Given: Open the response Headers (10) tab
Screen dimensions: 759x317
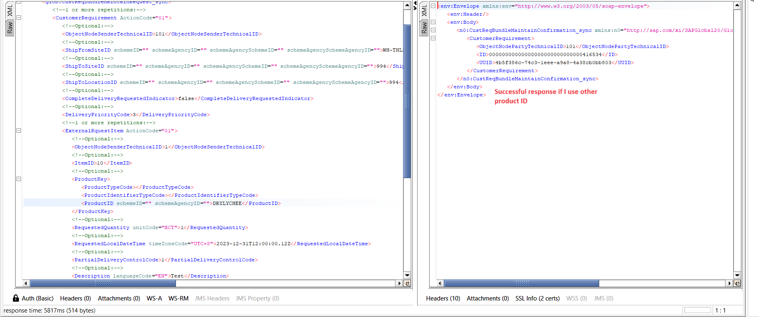Looking at the screenshot, I should (443, 298).
